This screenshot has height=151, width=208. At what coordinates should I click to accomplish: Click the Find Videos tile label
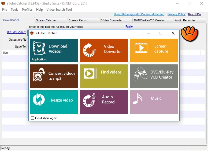coord(111,72)
